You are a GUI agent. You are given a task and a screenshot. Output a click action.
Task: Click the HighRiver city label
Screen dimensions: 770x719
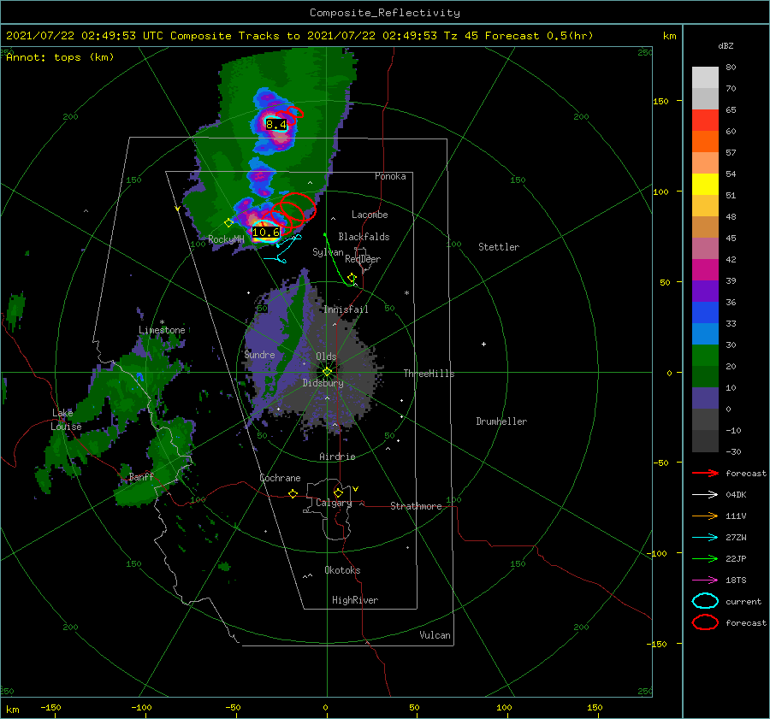(355, 600)
